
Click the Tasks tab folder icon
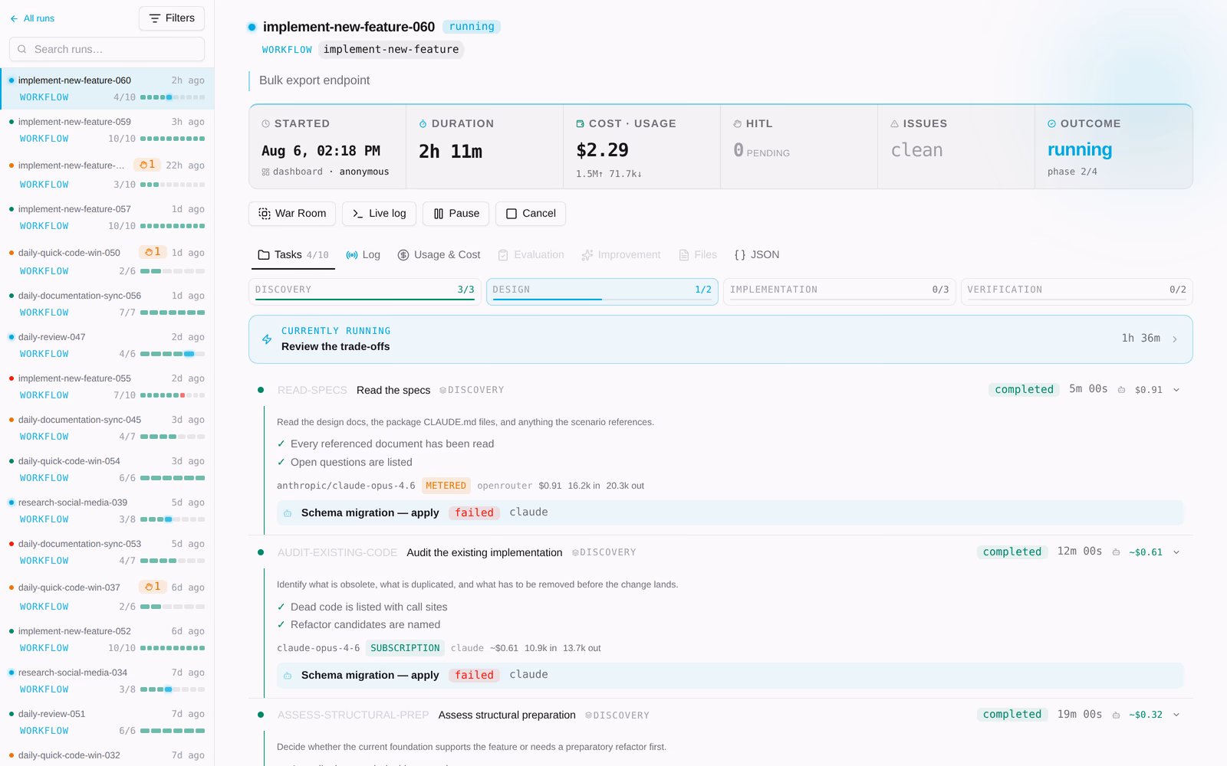[x=264, y=255]
